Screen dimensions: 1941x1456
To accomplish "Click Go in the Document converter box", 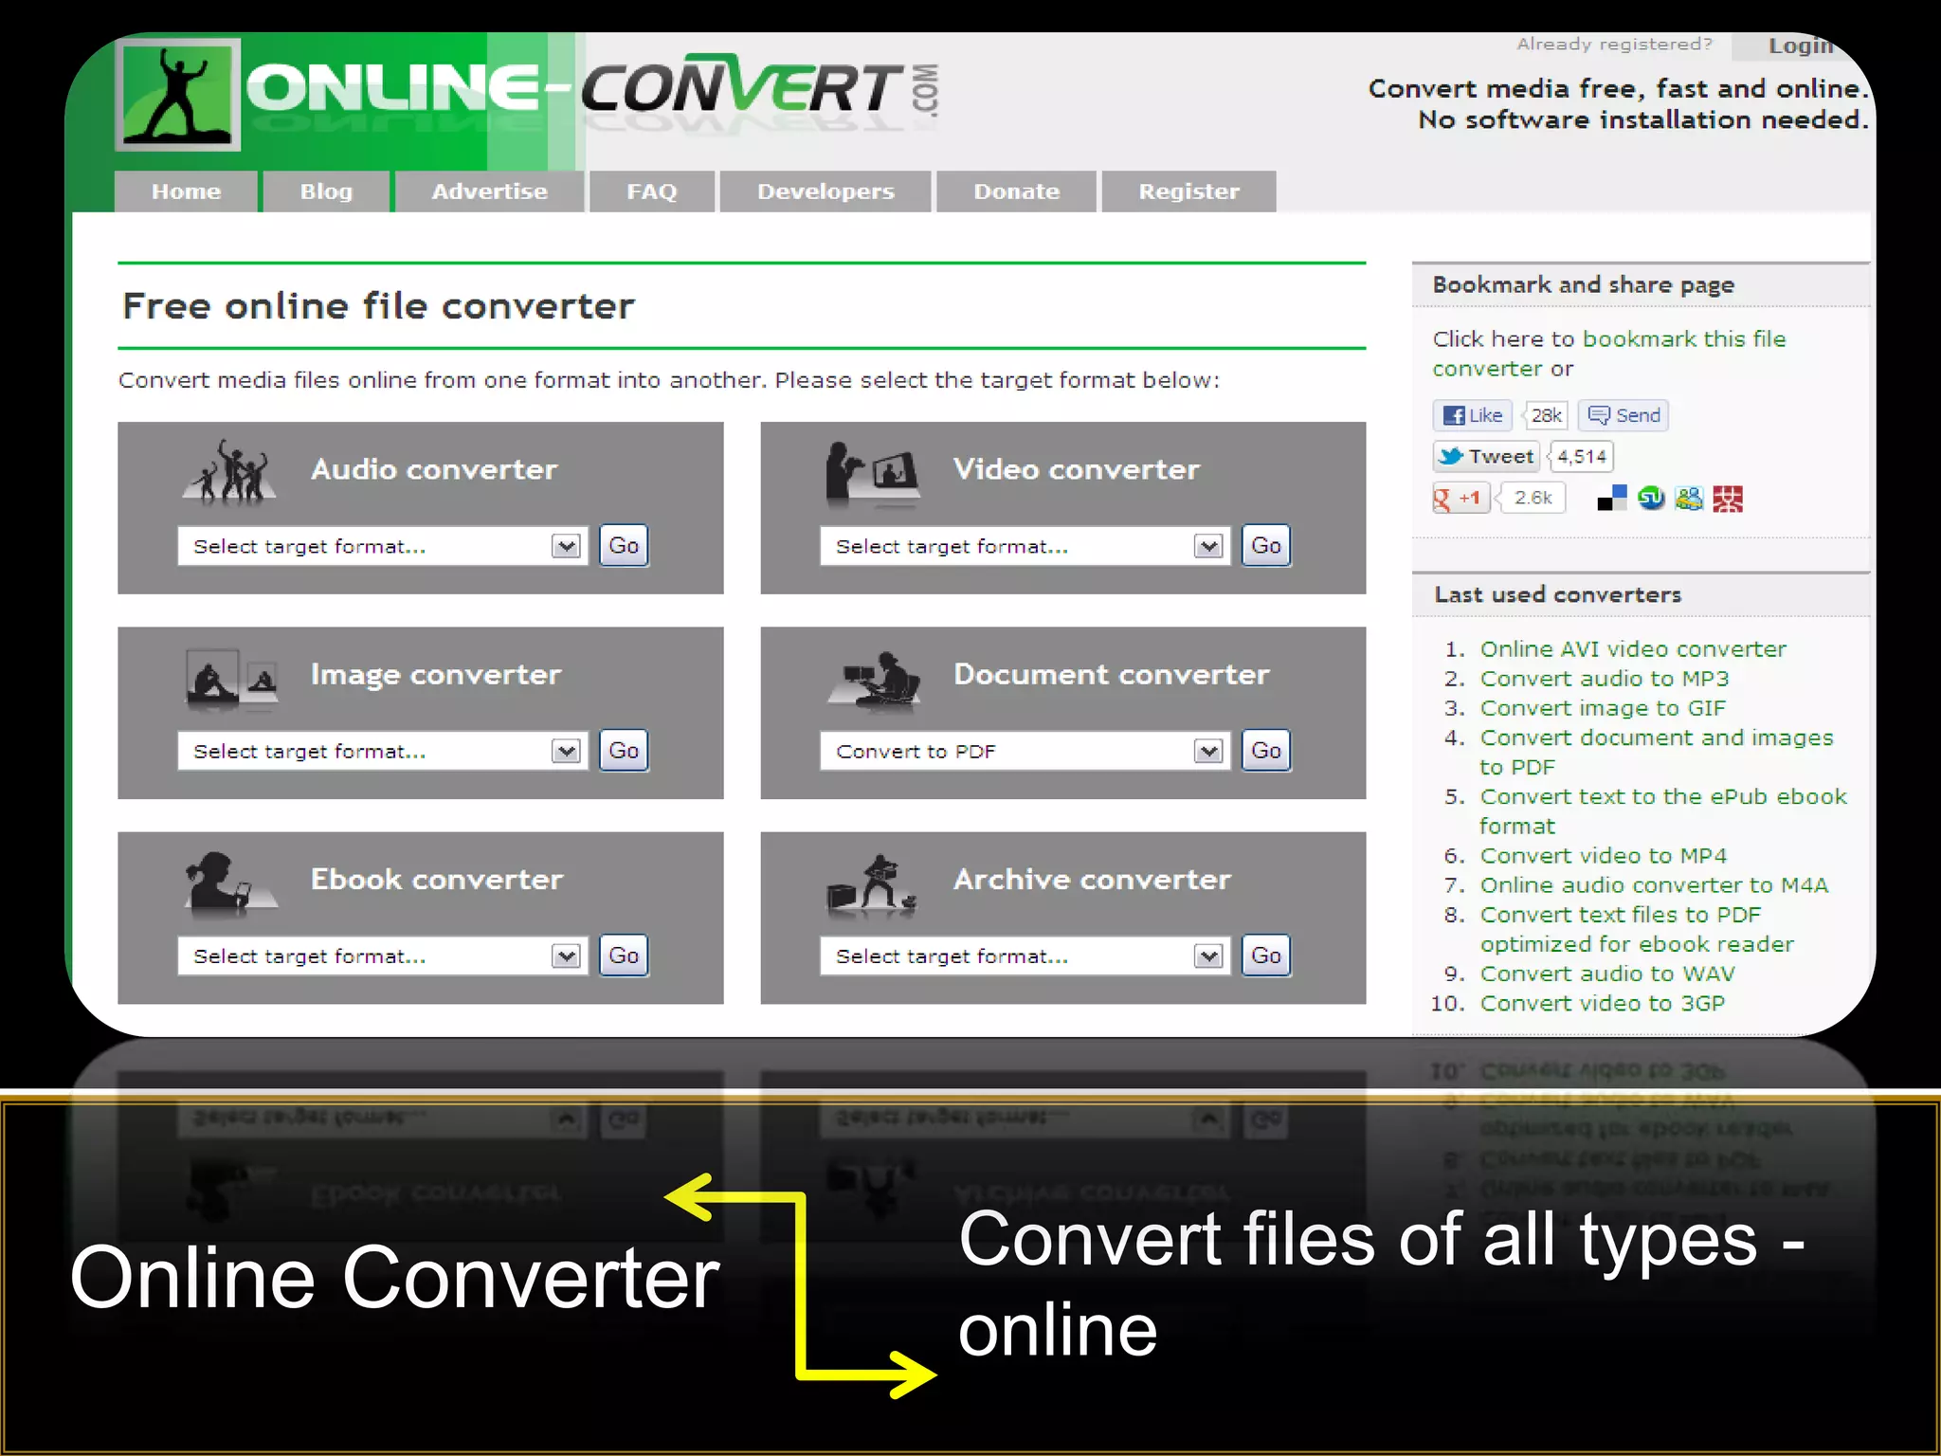I will click(1266, 751).
